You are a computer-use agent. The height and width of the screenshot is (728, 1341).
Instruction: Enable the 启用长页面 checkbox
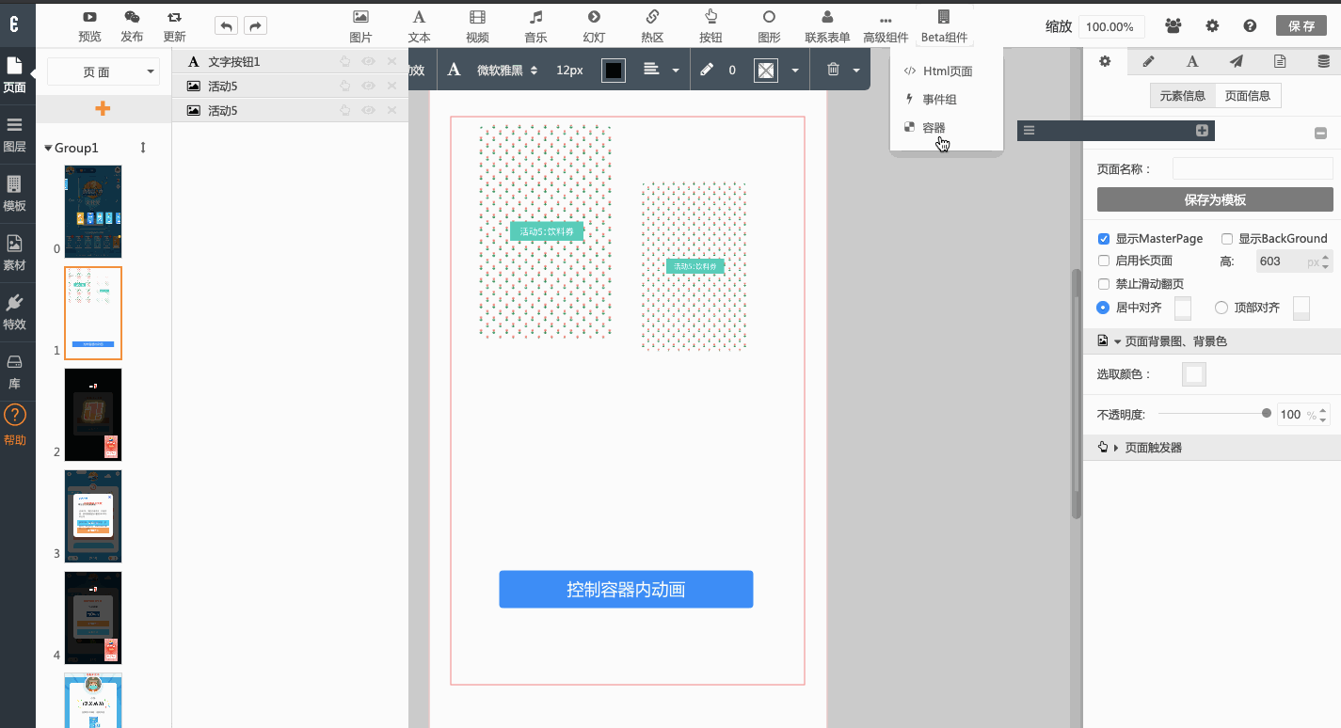(x=1104, y=261)
